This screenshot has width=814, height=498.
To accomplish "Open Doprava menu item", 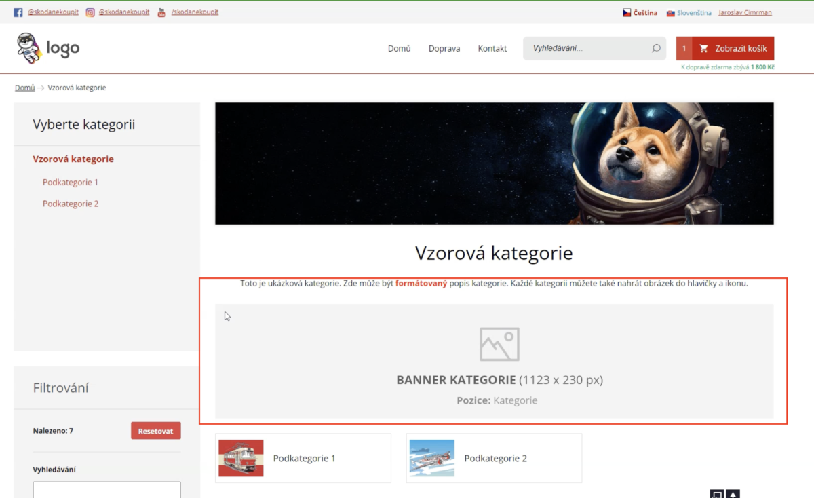I will [444, 48].
